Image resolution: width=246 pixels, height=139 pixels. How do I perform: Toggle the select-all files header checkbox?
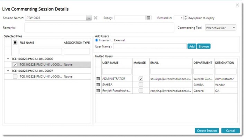pos(15,43)
